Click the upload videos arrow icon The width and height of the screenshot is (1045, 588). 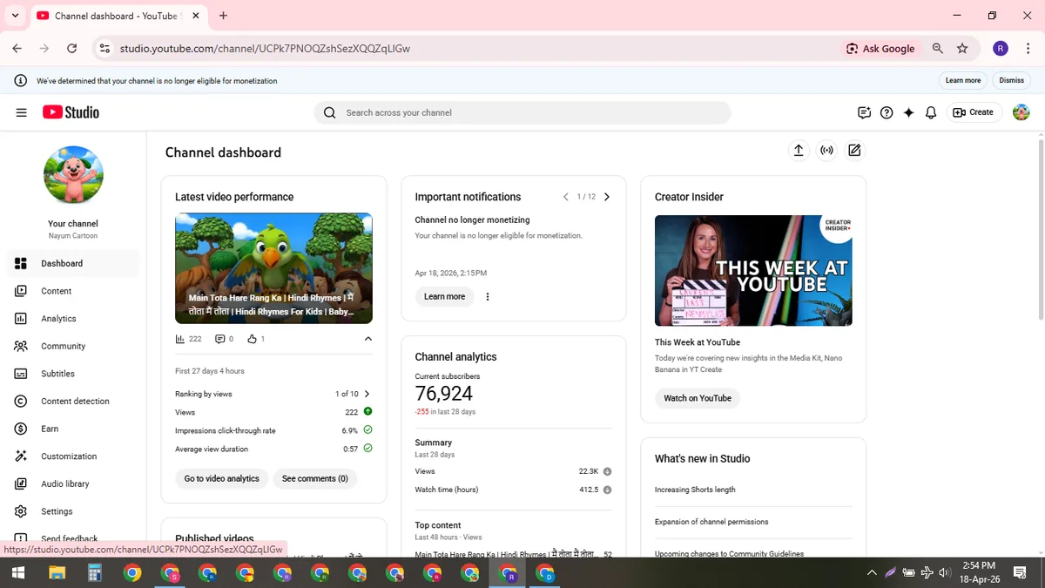(x=799, y=151)
